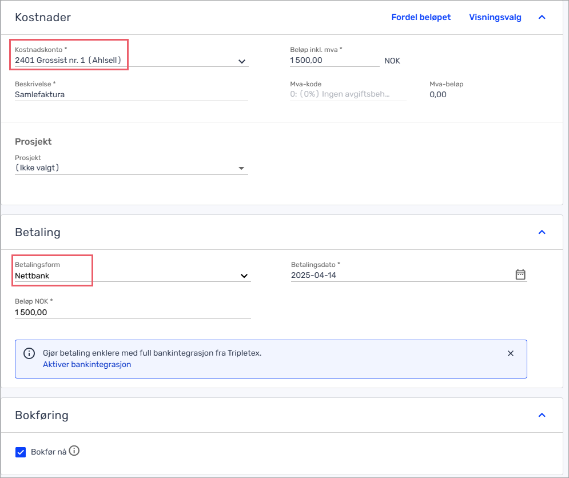Collapse the Betaling section chevron

[542, 232]
